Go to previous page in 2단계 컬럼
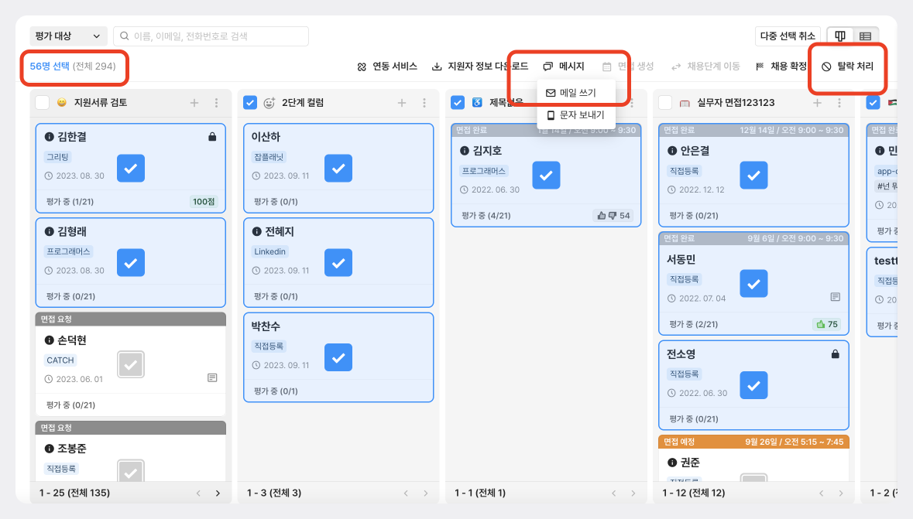The width and height of the screenshot is (913, 519). (406, 493)
